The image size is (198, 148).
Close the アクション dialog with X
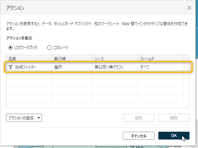tap(189, 7)
